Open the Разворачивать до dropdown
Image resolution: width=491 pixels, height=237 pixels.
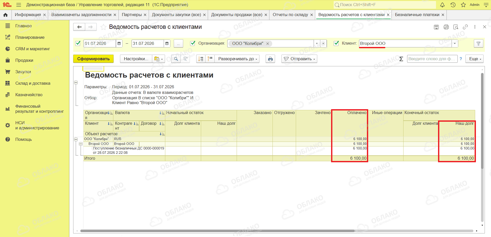coord(237,59)
